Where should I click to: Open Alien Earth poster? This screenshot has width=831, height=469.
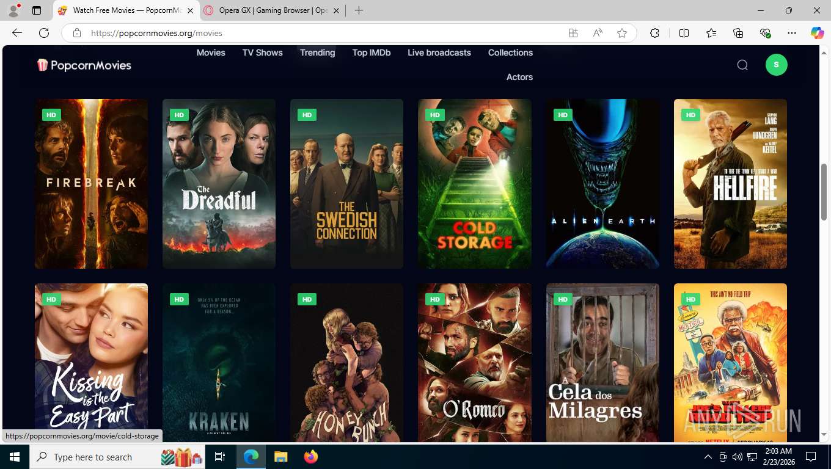click(602, 184)
